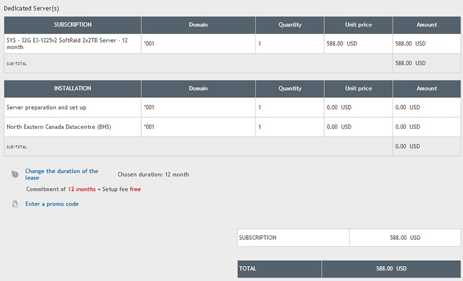Open Change the duration of the lease link
This screenshot has width=463, height=281.
point(61,174)
